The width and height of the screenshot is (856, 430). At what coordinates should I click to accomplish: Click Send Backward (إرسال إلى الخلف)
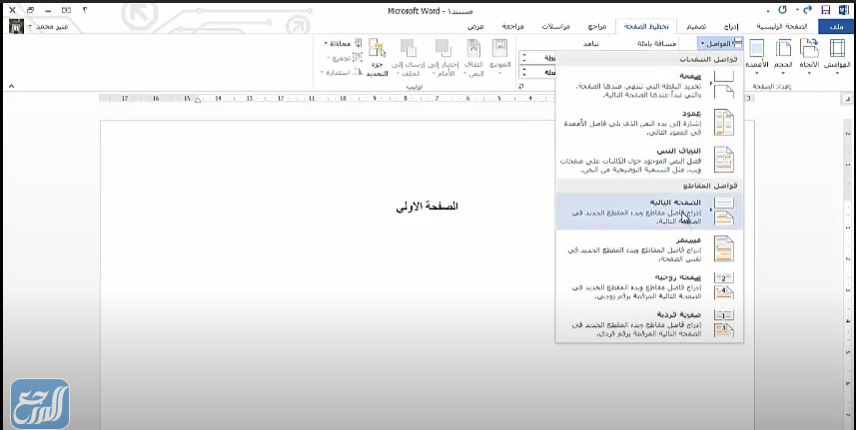pyautogui.click(x=409, y=57)
